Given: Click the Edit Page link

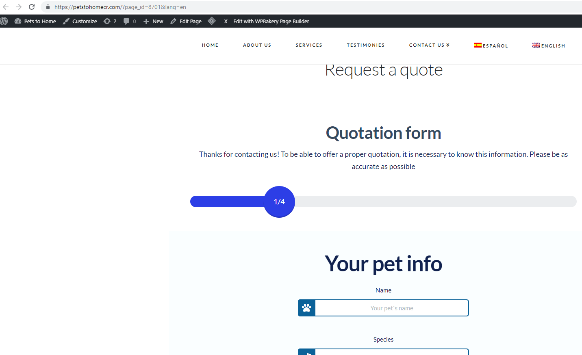Looking at the screenshot, I should (186, 21).
